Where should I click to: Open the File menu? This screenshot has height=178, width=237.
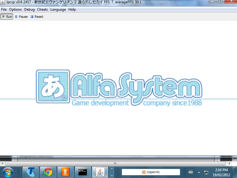[4, 9]
